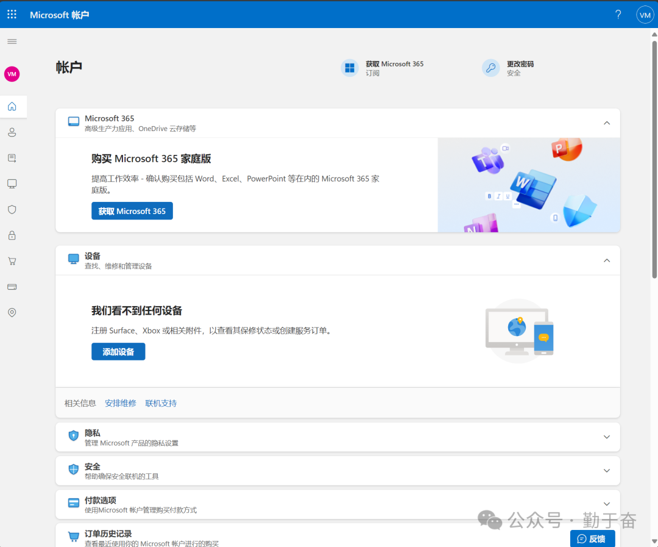This screenshot has width=658, height=547.
Task: Click the 添加设备 button
Action: 118,352
